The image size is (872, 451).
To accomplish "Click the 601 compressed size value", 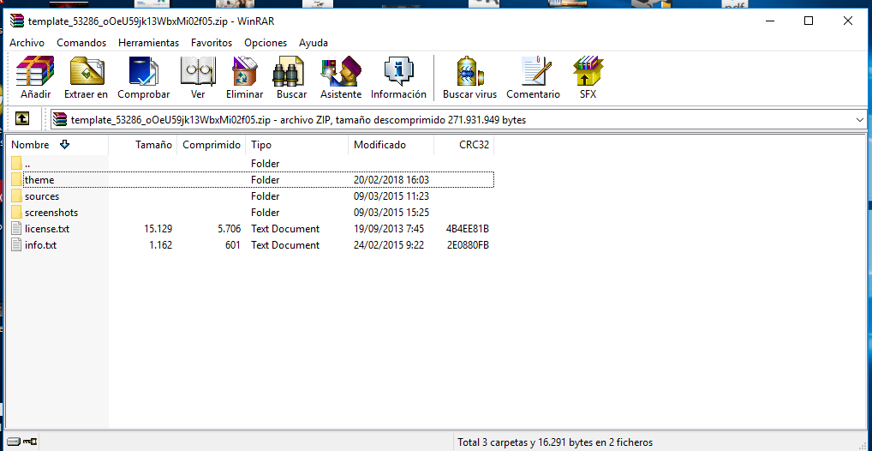I will pyautogui.click(x=232, y=244).
